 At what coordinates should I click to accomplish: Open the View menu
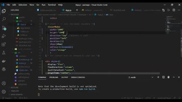[x=32, y=5]
